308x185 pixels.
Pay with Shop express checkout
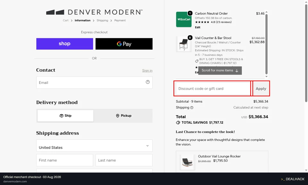[x=64, y=44]
